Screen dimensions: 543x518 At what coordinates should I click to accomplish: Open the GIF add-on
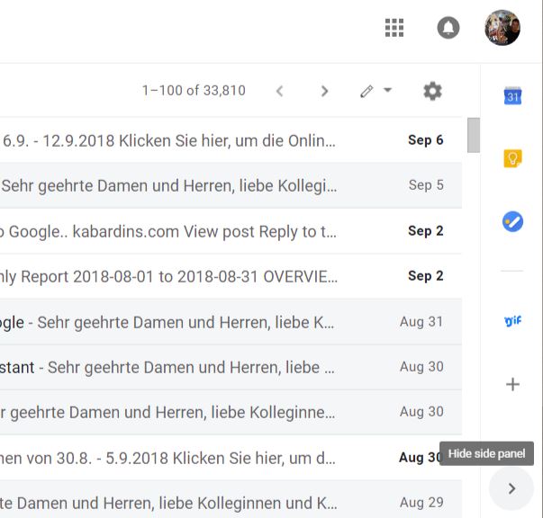[x=512, y=320]
